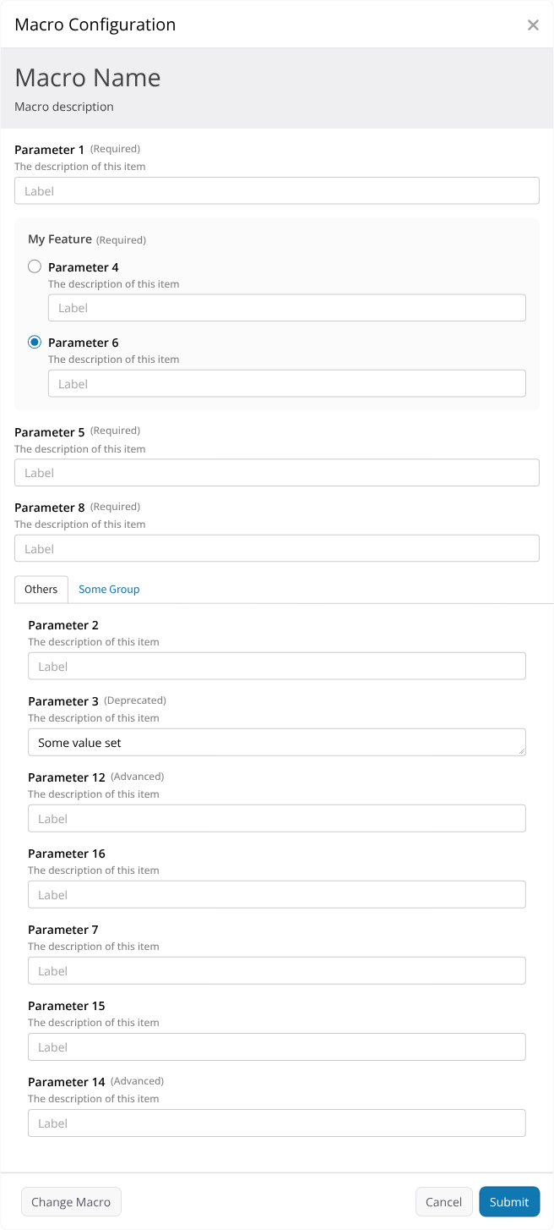
Task: Focus the Parameter 5 input field
Action: (x=277, y=472)
